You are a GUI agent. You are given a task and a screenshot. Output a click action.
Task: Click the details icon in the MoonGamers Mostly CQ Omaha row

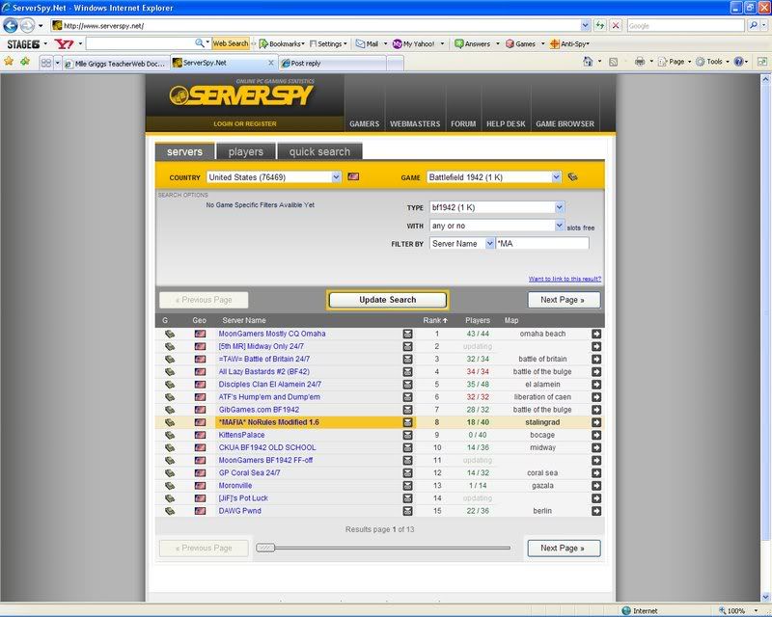(x=408, y=334)
